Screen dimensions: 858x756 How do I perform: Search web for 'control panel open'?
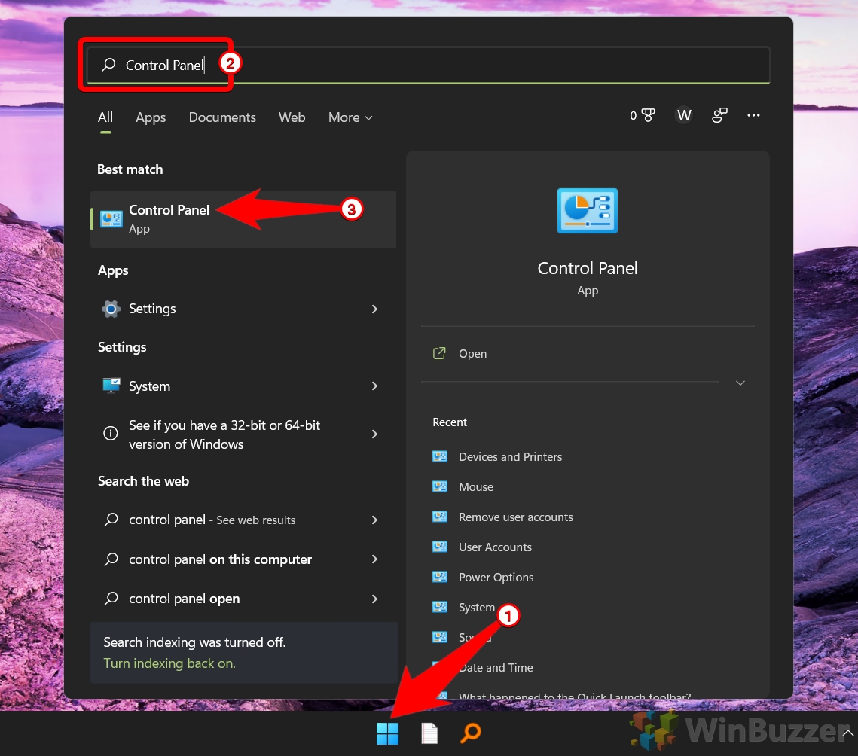(x=243, y=599)
